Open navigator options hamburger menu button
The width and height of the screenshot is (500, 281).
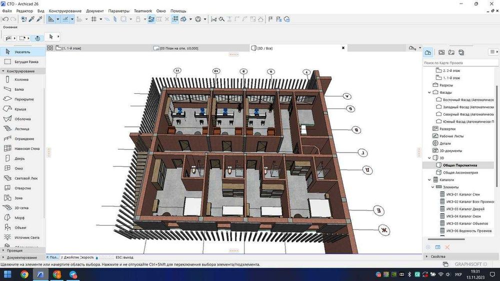493,52
